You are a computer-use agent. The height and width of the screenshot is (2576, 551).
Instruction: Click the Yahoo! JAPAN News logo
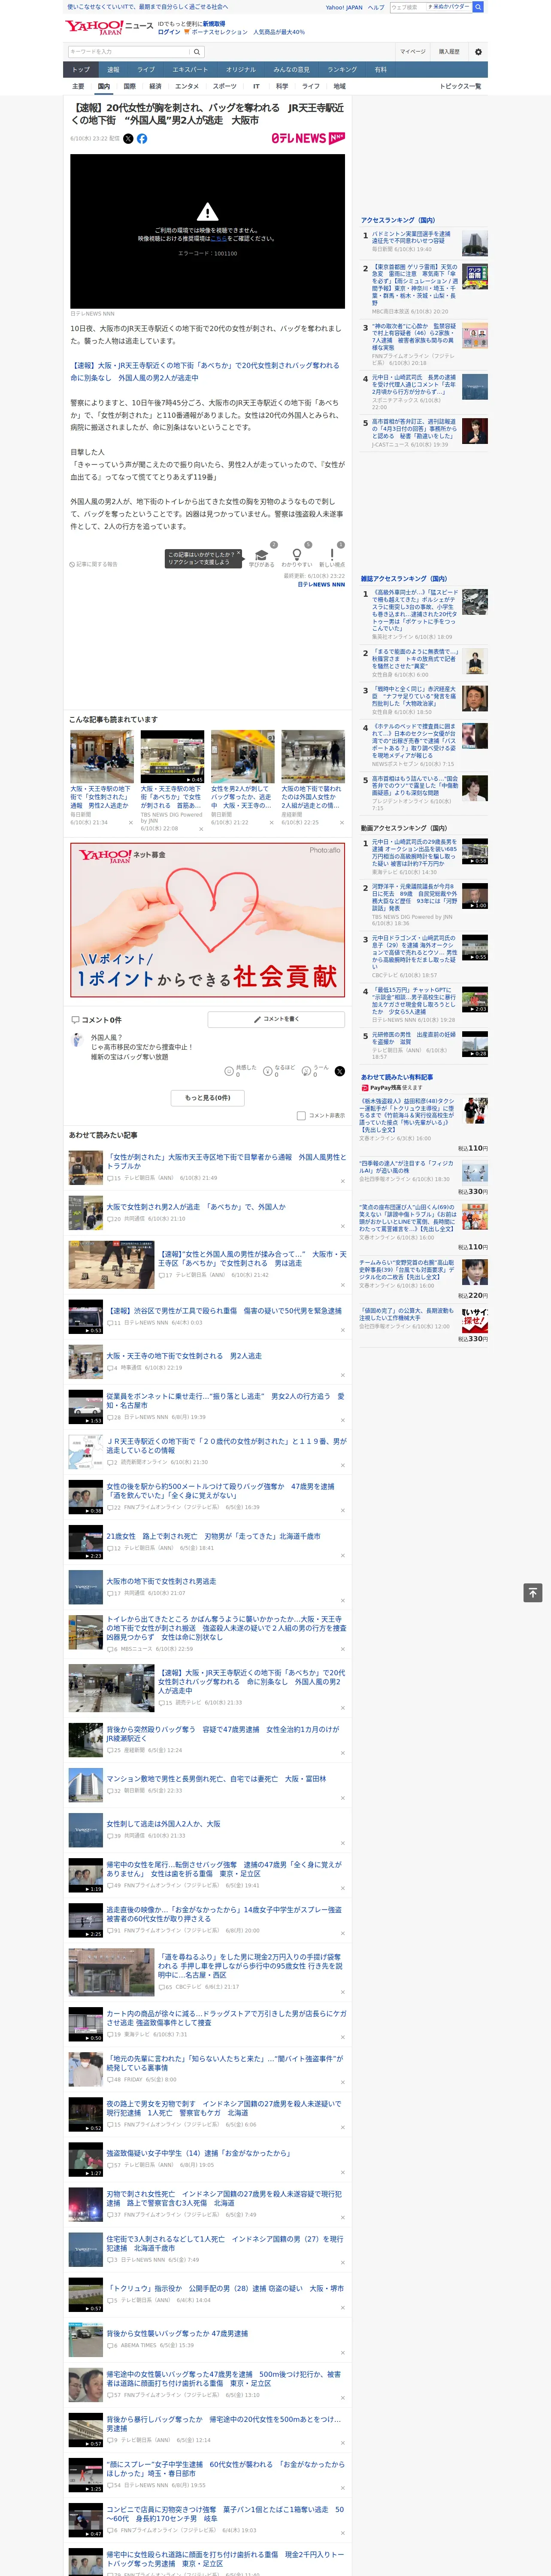coord(109,27)
